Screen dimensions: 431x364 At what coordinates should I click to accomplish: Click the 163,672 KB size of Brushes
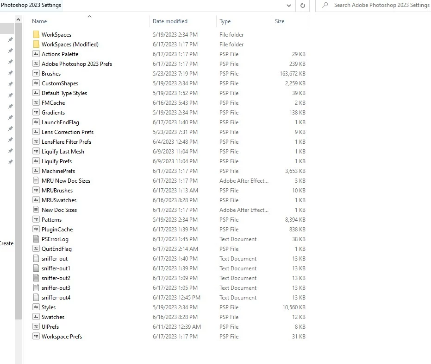tap(293, 74)
